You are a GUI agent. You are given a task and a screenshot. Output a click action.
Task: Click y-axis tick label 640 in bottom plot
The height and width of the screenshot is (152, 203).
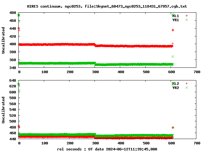13,80
